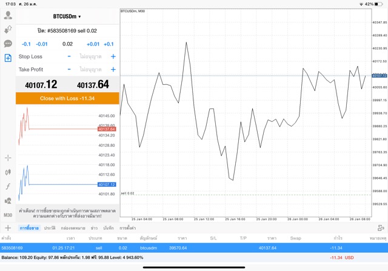Tap the Stop Loss input field

coord(91,56)
